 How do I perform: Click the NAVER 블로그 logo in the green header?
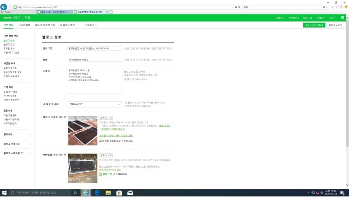click(12, 18)
